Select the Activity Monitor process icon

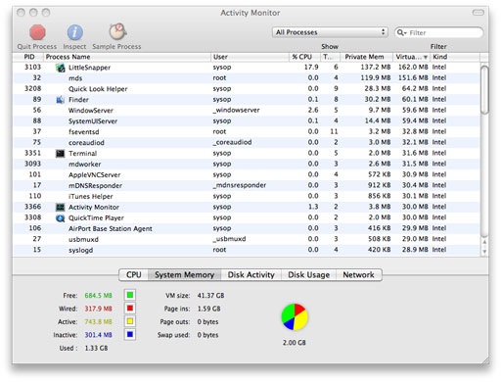tap(61, 207)
